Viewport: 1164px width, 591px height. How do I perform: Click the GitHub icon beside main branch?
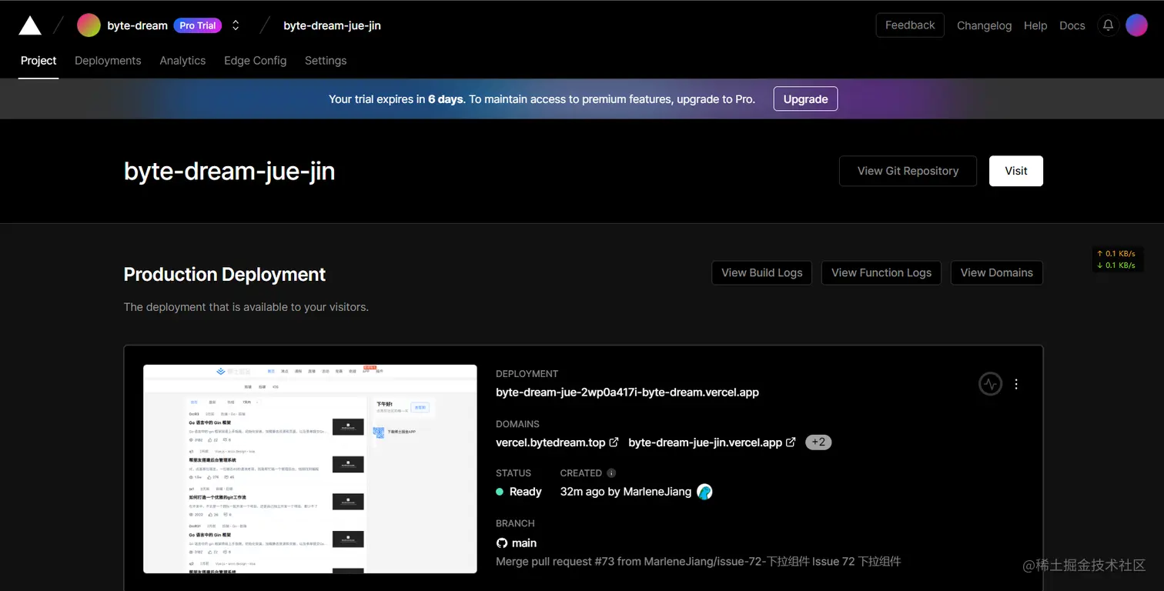[x=502, y=543]
